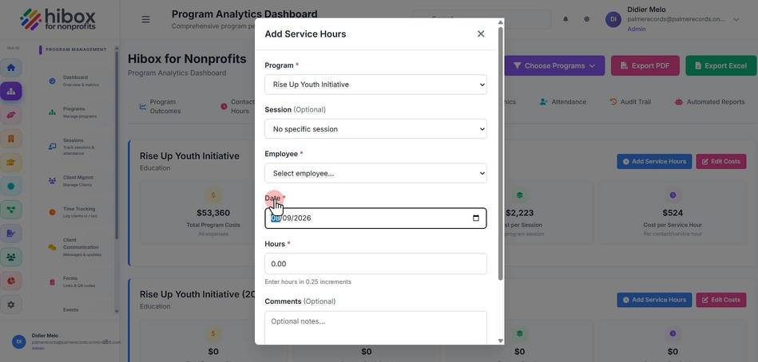Expand the Didier Melo account menu chevron
The height and width of the screenshot is (362, 758).
coord(736,19)
